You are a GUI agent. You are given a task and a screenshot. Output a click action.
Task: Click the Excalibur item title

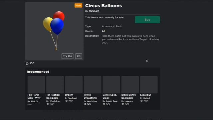point(146,95)
